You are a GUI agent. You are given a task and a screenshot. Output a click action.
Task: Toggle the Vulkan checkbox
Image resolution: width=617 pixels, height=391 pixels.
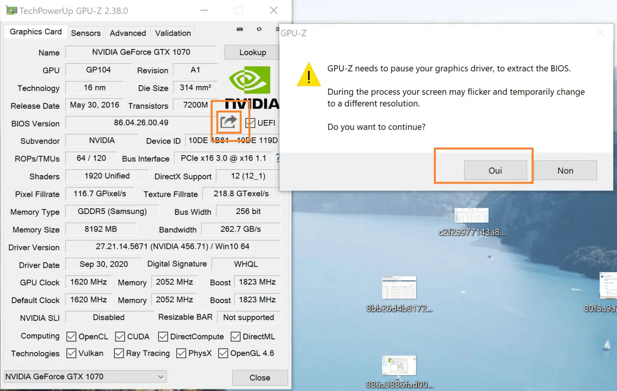point(72,353)
